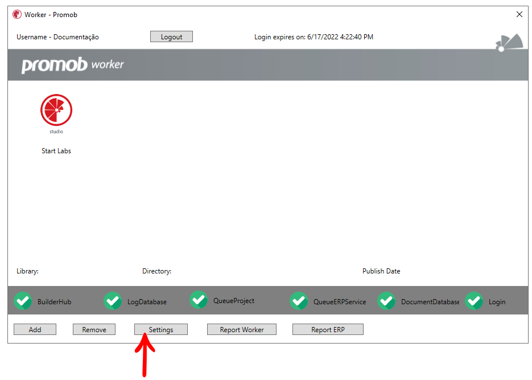Click the 'QueueProject' status text
The height and width of the screenshot is (380, 532).
point(234,301)
